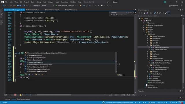Click the Solution Explorer View Code icon
The image size is (185, 104).
[163, 13]
